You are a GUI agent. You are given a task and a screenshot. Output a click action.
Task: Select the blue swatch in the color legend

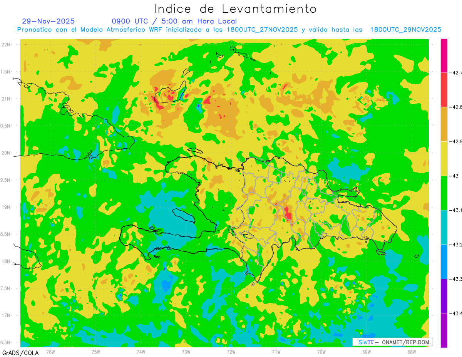point(444,261)
